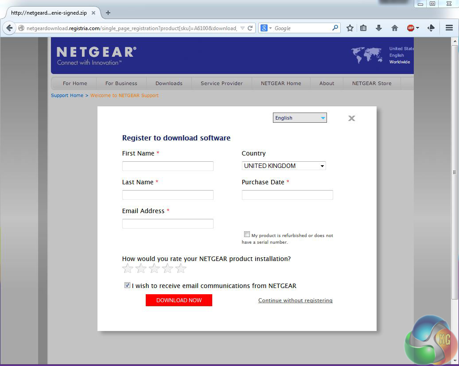The height and width of the screenshot is (366, 459).
Task: Click the Register to download software heading
Action: click(176, 138)
